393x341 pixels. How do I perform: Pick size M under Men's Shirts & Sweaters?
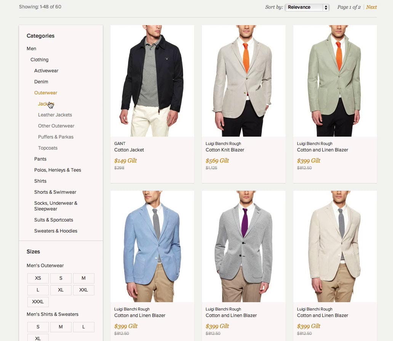pos(61,327)
